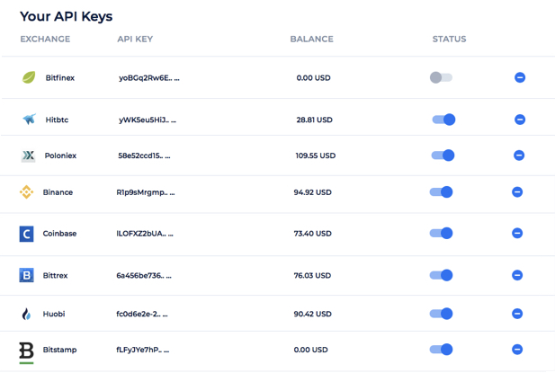555x373 pixels.
Task: Disable the Hitbtc status switch
Action: (x=443, y=120)
